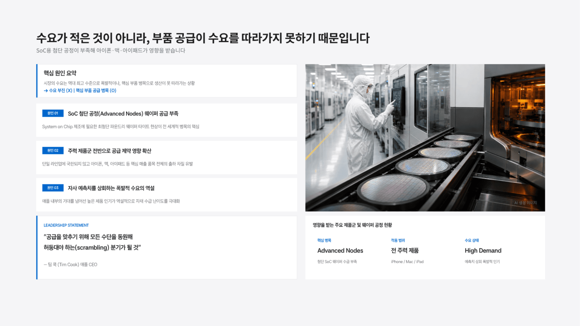Select the 'Advanced Nodes' value
This screenshot has height=326, width=580.
tap(340, 251)
